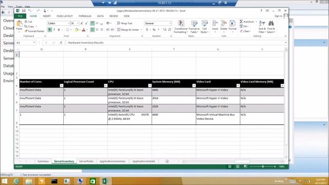Image resolution: width=329 pixels, height=185 pixels.
Task: Toggle Wrap Text
Action: 124,23
